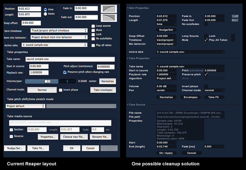Viewport: 246px width, 170px height.
Task: Click Fade in field in current layout
Action: (86, 8)
